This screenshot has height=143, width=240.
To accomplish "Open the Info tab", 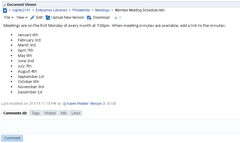I will click(x=63, y=113).
